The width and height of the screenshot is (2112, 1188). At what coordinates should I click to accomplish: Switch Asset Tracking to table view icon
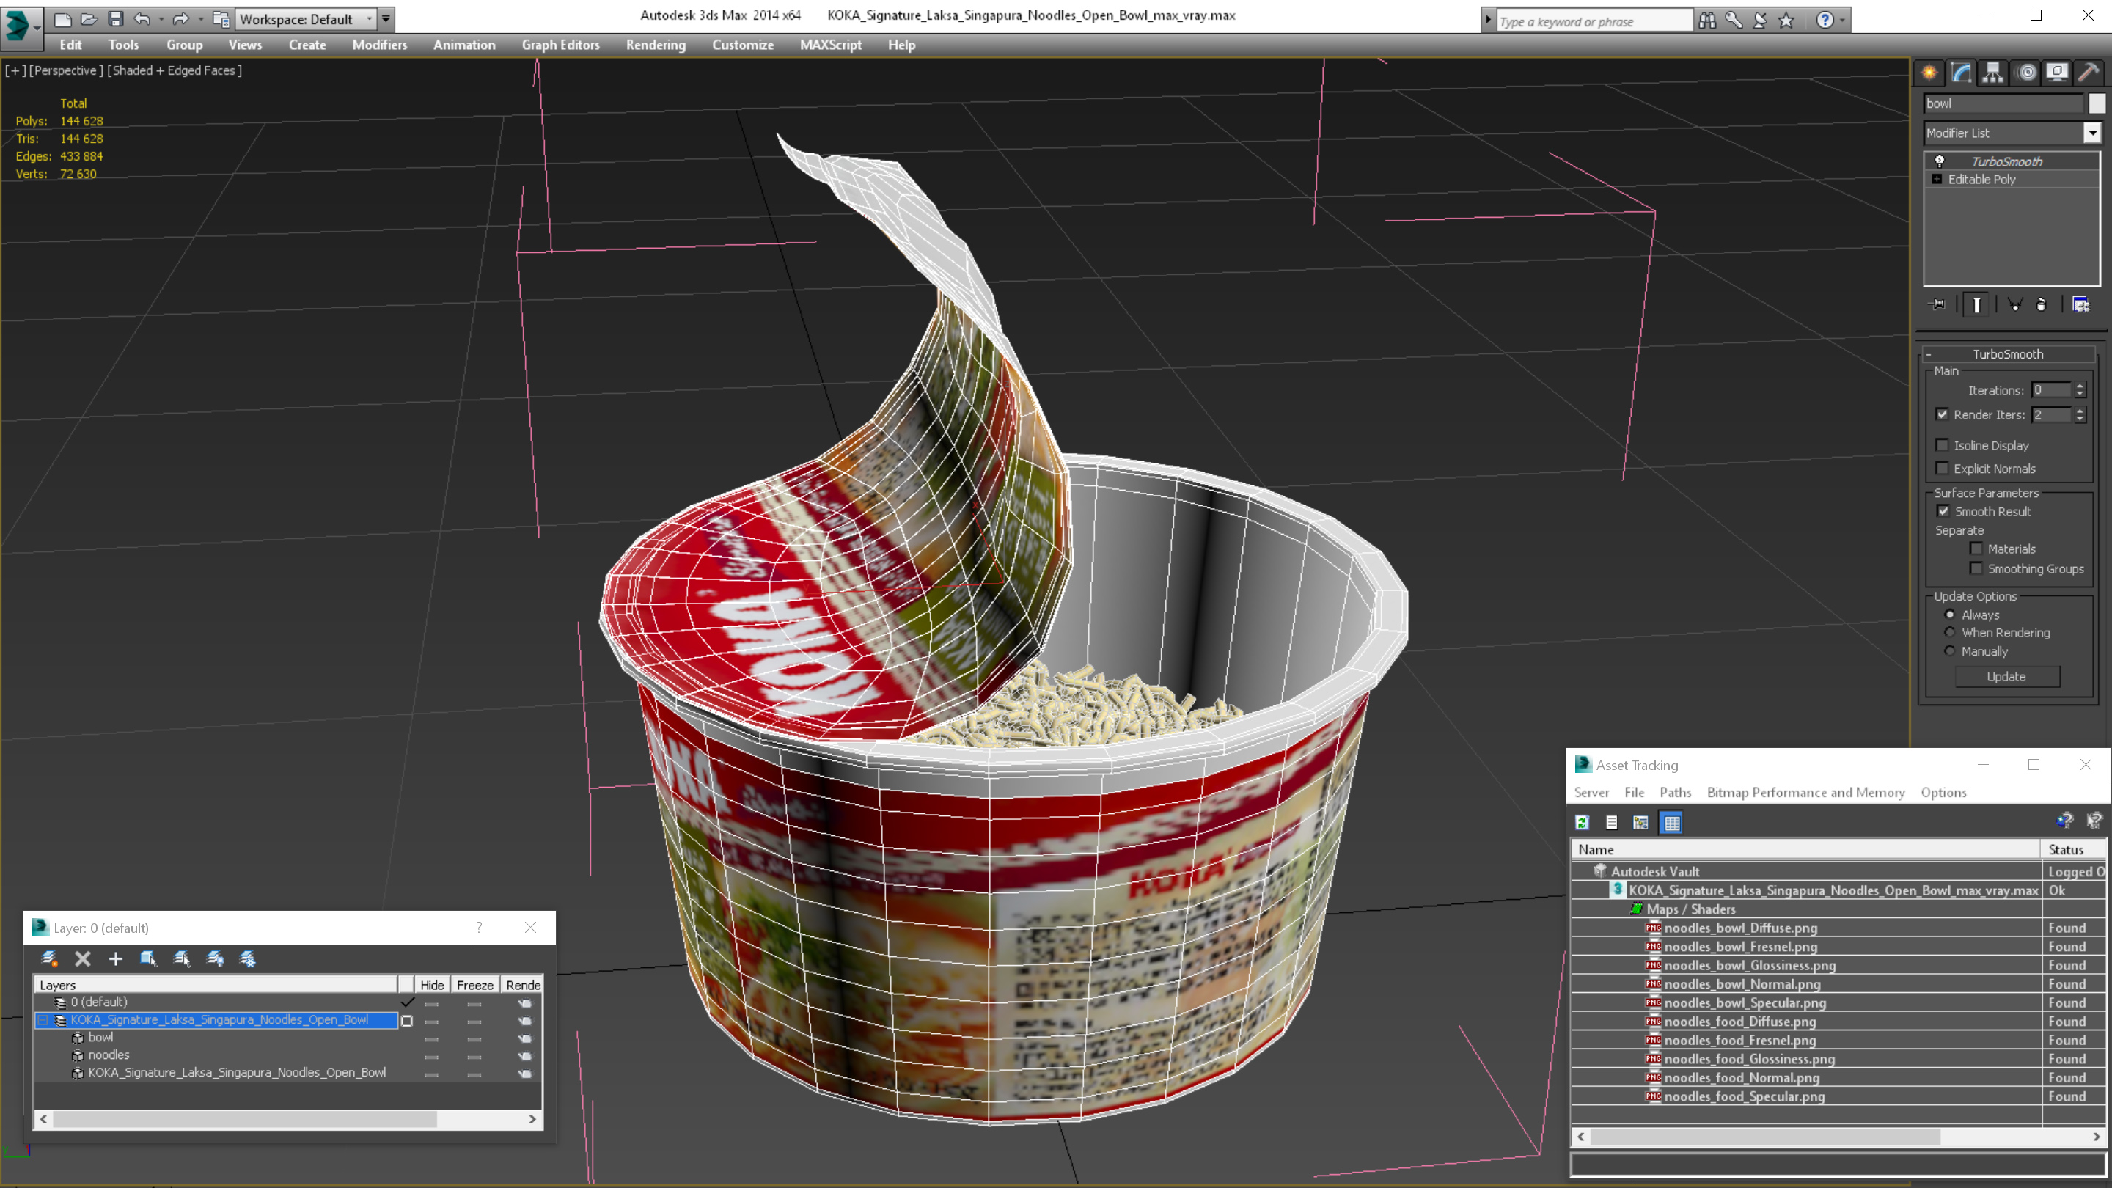pos(1671,822)
